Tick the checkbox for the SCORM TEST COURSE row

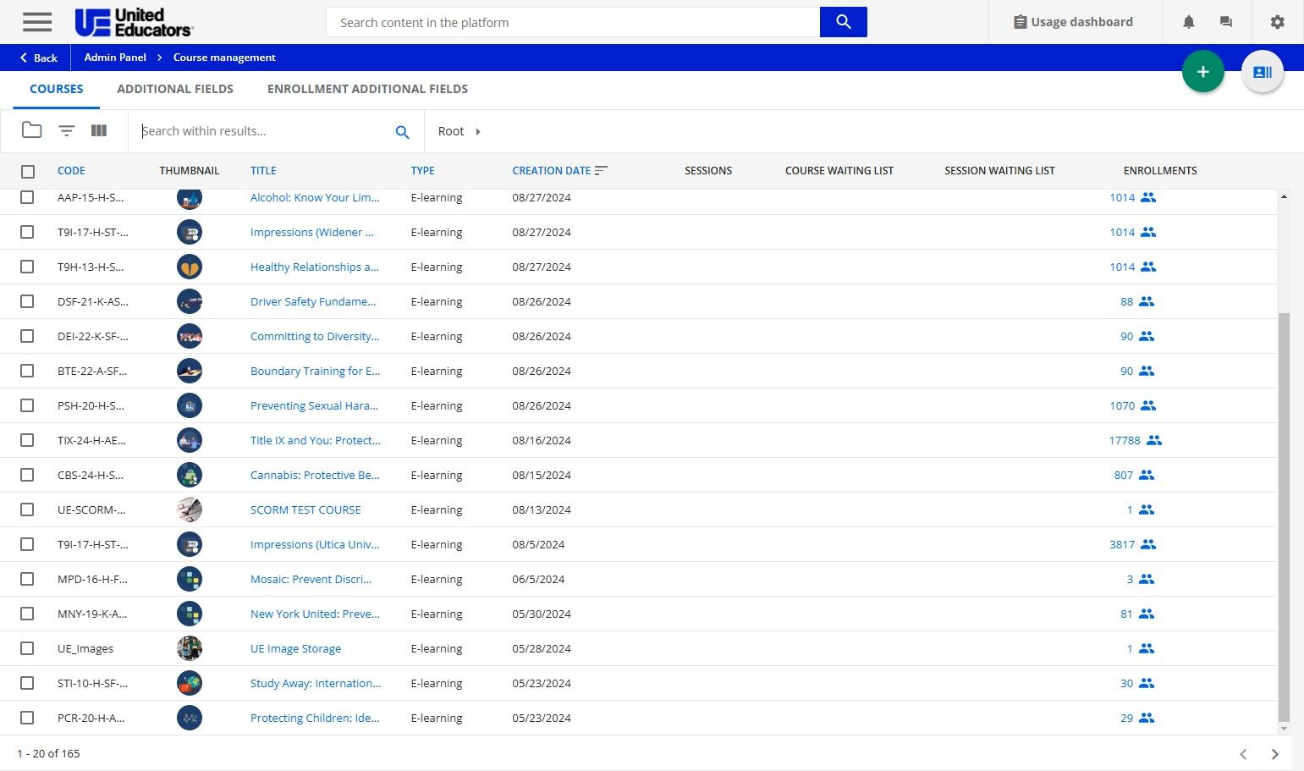coord(27,509)
